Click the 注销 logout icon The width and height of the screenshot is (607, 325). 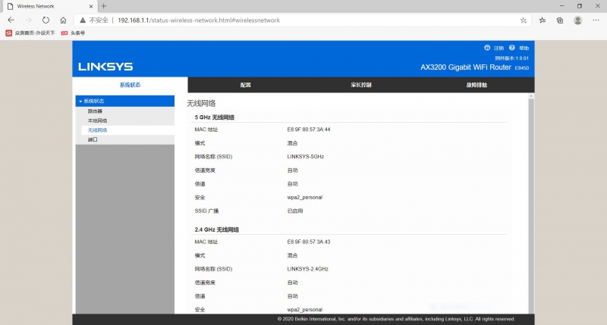(487, 48)
